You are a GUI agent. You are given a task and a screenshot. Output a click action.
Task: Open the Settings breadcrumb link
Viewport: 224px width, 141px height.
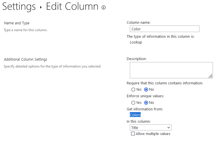19,7
